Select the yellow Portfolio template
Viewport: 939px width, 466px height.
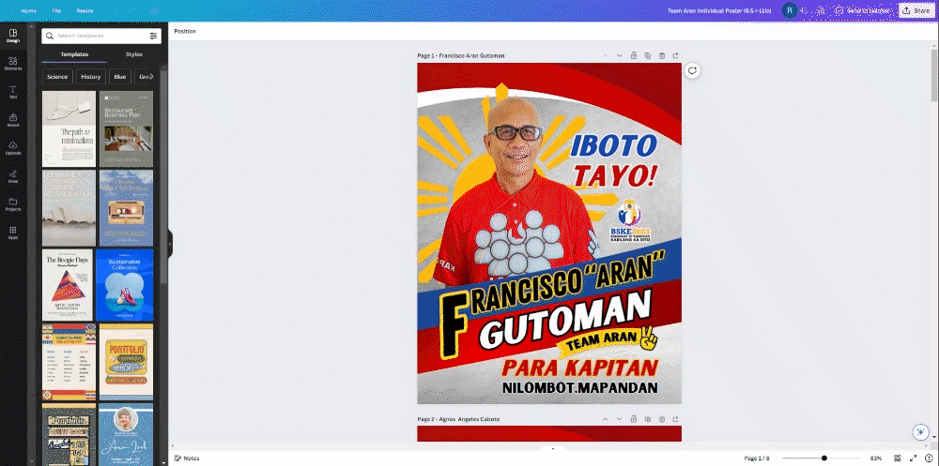tap(127, 362)
